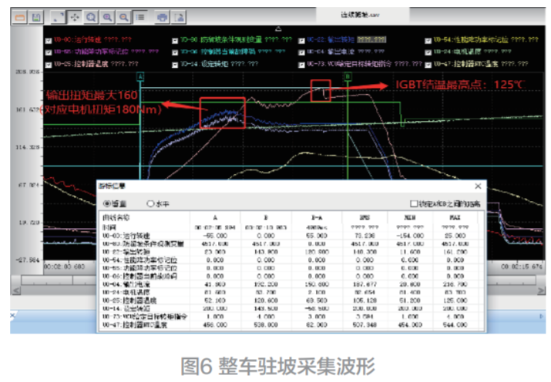Enable the lock A and B distance checkbox
Image resolution: width=551 pixels, height=382 pixels.
tap(414, 203)
